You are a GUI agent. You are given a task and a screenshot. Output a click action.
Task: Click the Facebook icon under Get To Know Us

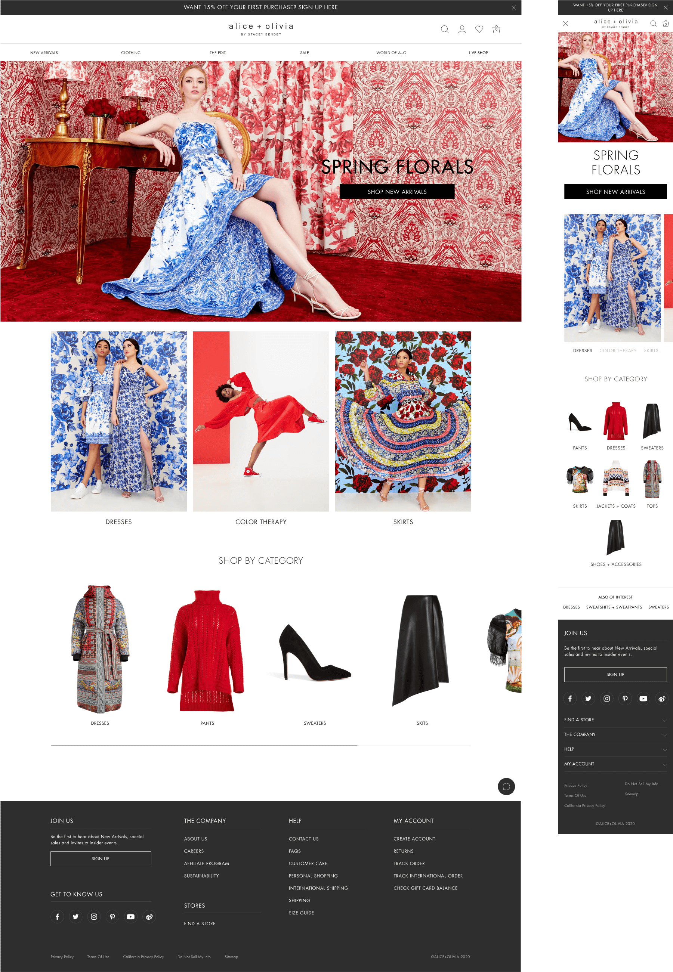57,916
